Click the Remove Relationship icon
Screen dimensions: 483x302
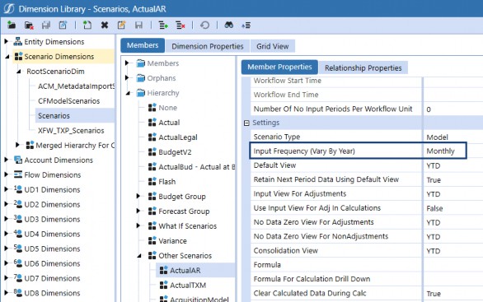coord(181,25)
